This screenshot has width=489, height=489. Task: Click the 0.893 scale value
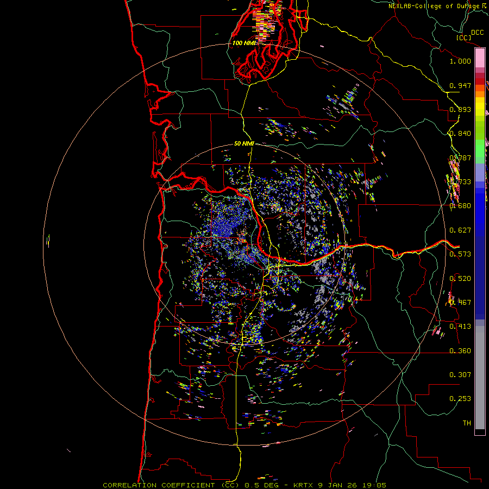click(460, 109)
